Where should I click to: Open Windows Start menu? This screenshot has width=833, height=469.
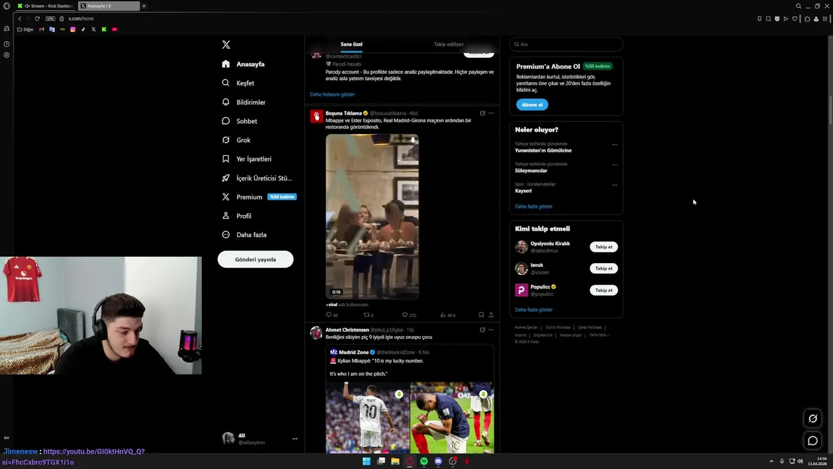[366, 461]
